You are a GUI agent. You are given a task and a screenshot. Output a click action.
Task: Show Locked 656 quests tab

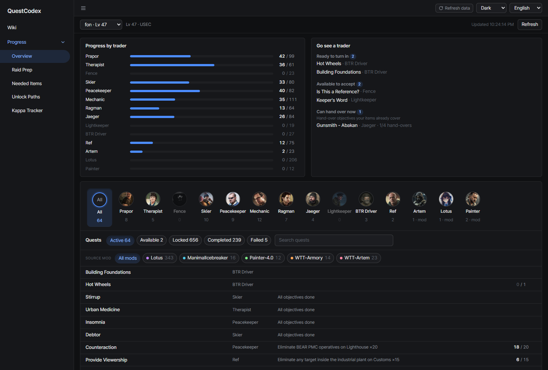point(185,240)
